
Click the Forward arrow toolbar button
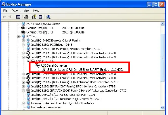[x=10, y=17]
